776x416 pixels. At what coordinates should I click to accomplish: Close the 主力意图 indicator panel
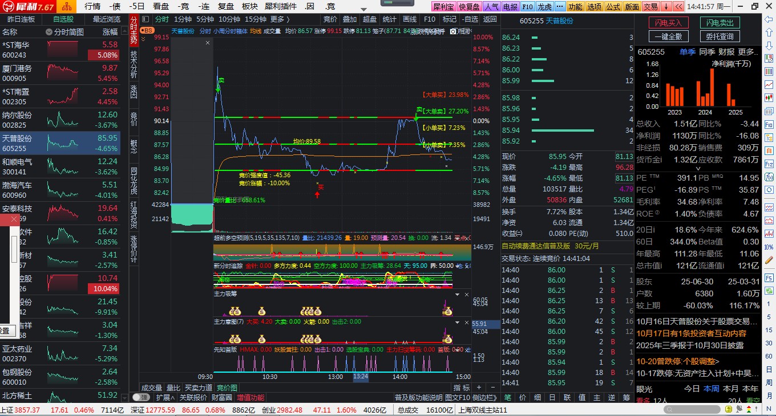coord(467,323)
